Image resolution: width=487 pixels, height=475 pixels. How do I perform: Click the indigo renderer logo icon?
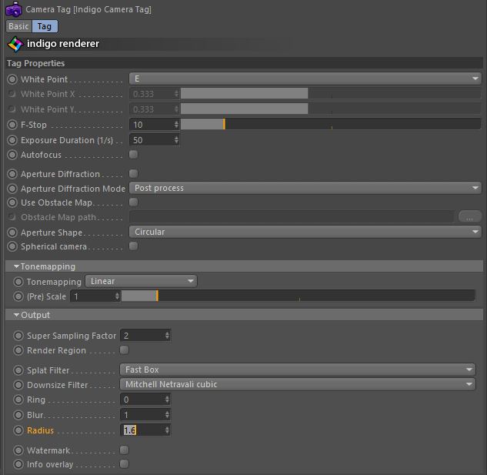[15, 44]
